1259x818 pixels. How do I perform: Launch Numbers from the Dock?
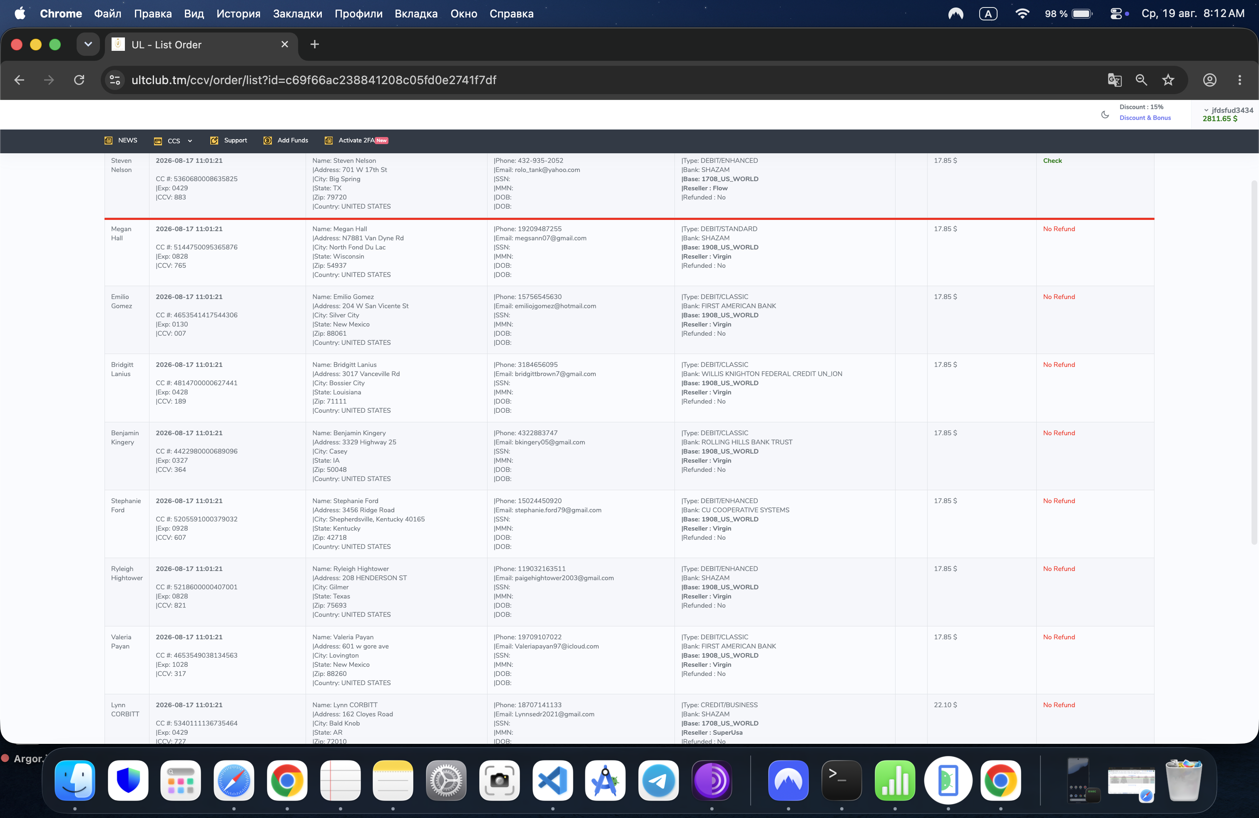point(895,781)
